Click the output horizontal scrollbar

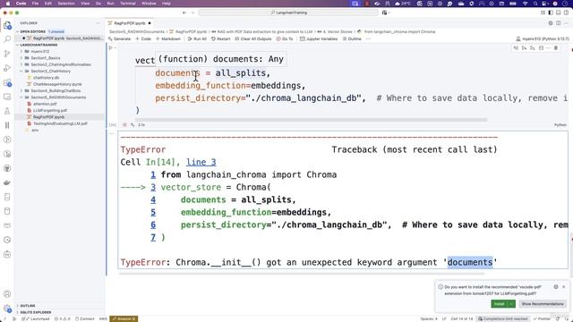click(x=302, y=273)
